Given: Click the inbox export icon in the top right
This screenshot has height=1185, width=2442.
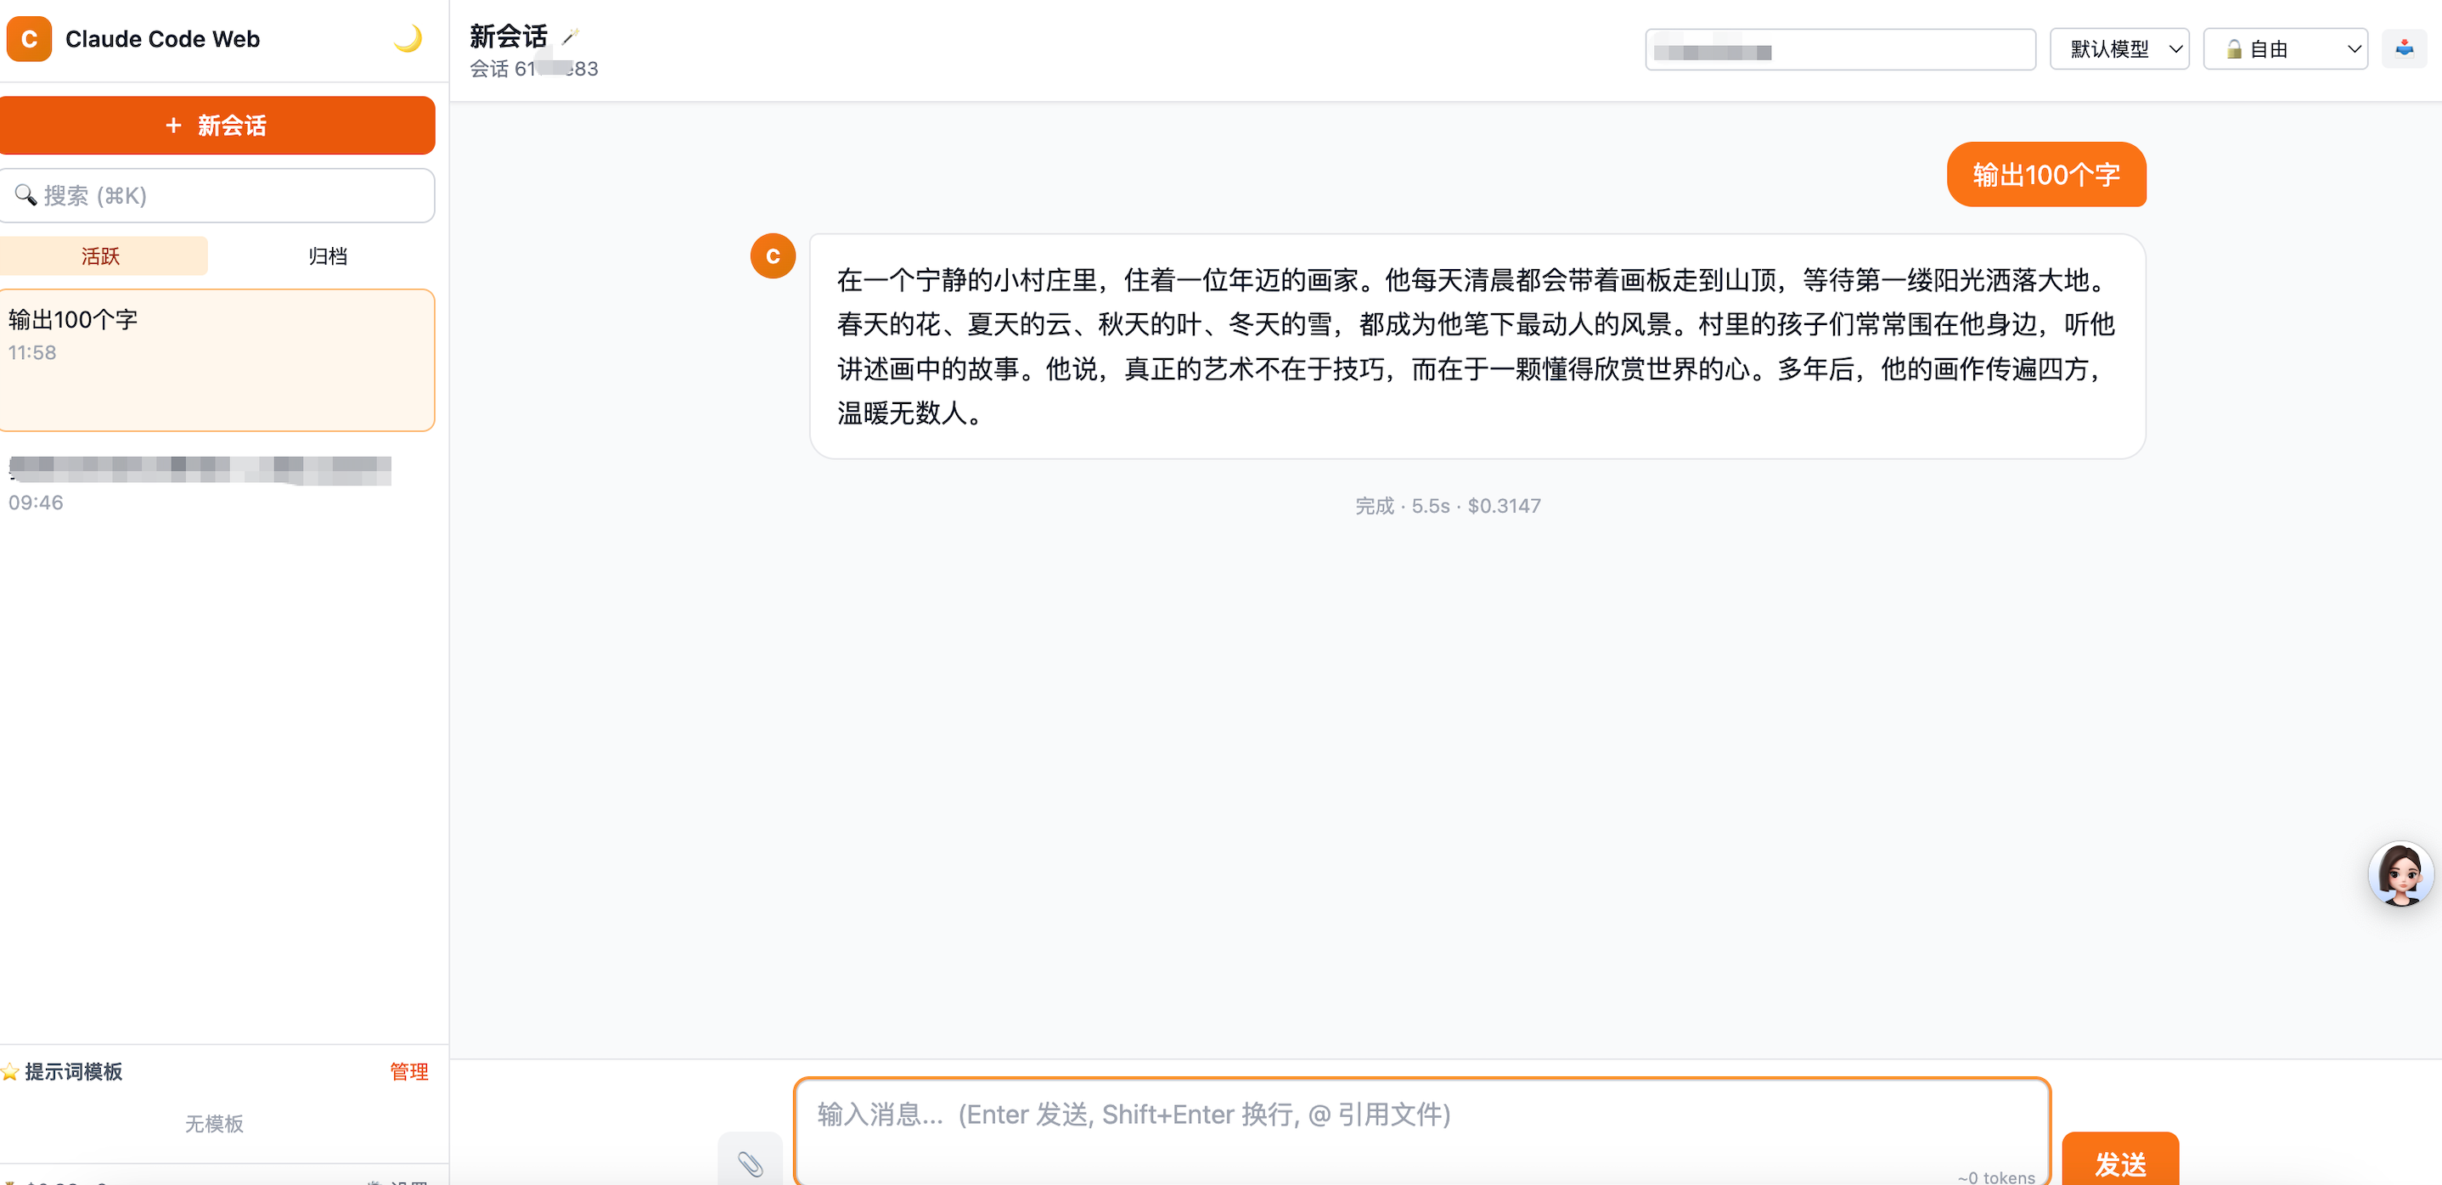Looking at the screenshot, I should [x=2404, y=48].
